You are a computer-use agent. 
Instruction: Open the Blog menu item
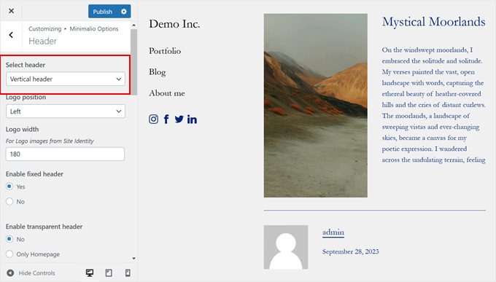coord(158,72)
